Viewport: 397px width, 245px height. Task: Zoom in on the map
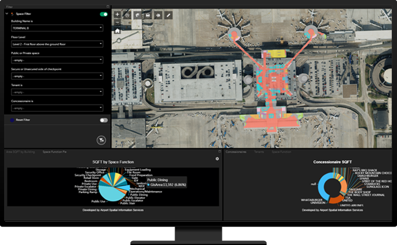click(118, 15)
